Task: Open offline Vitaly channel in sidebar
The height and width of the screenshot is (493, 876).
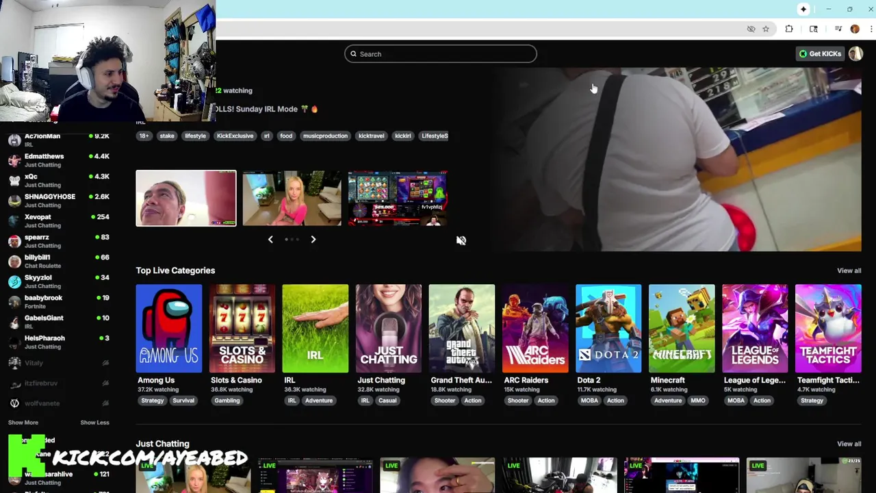Action: coord(59,363)
